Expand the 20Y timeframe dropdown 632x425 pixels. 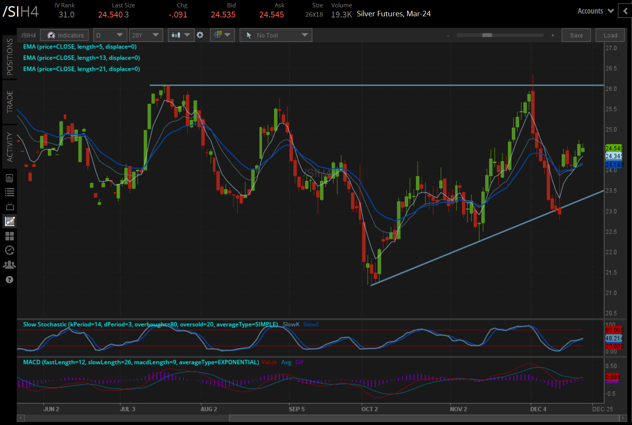click(145, 35)
